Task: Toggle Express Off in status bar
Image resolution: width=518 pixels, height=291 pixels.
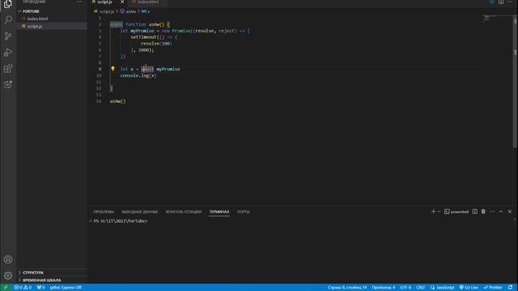Action: [x=66, y=288]
